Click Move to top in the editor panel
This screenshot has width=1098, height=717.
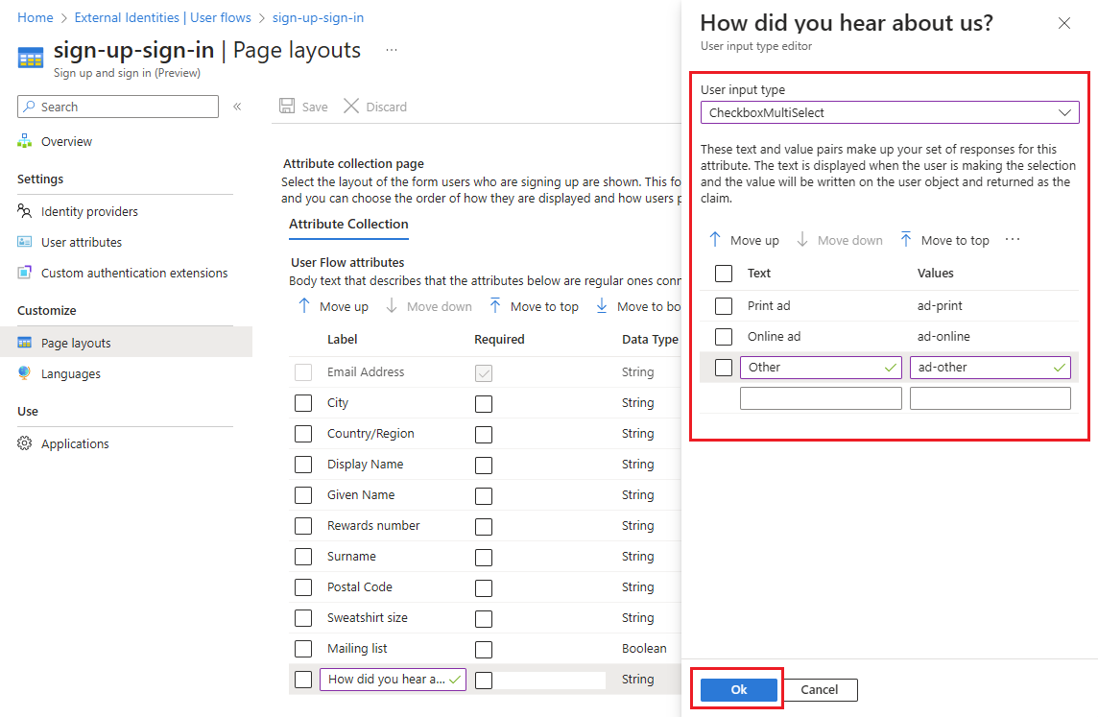(x=944, y=240)
